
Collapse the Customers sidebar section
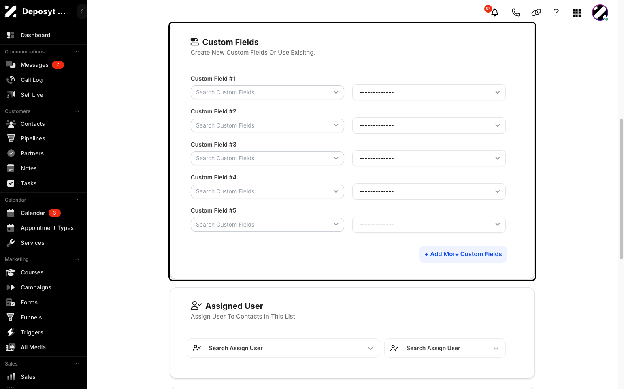[x=77, y=111]
